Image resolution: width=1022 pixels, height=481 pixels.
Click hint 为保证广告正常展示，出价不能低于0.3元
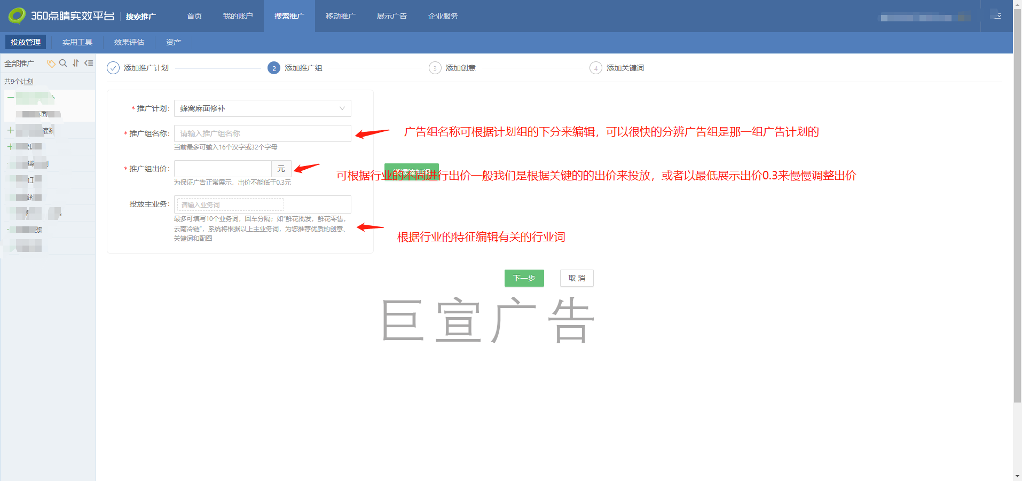232,183
